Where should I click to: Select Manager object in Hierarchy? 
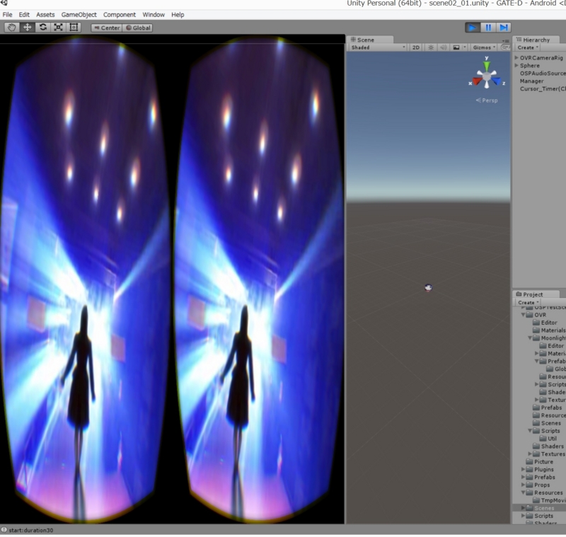(x=532, y=81)
